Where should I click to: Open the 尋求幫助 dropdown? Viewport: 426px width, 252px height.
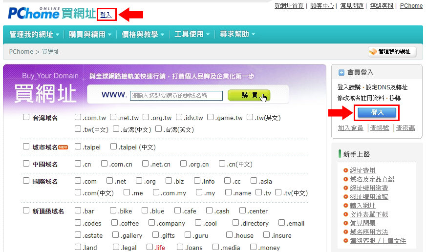pos(237,34)
